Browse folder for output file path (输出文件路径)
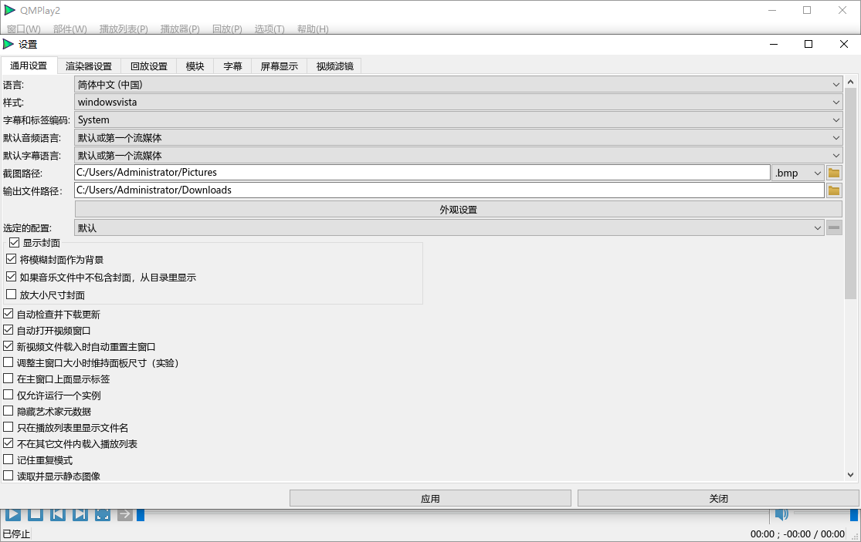The width and height of the screenshot is (861, 542). tap(834, 190)
